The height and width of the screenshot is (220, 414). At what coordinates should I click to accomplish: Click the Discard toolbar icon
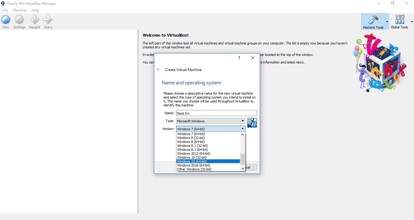(34, 21)
